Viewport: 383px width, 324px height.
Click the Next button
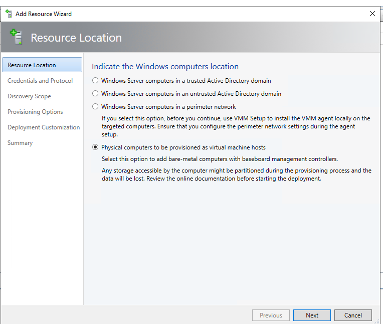coord(312,315)
